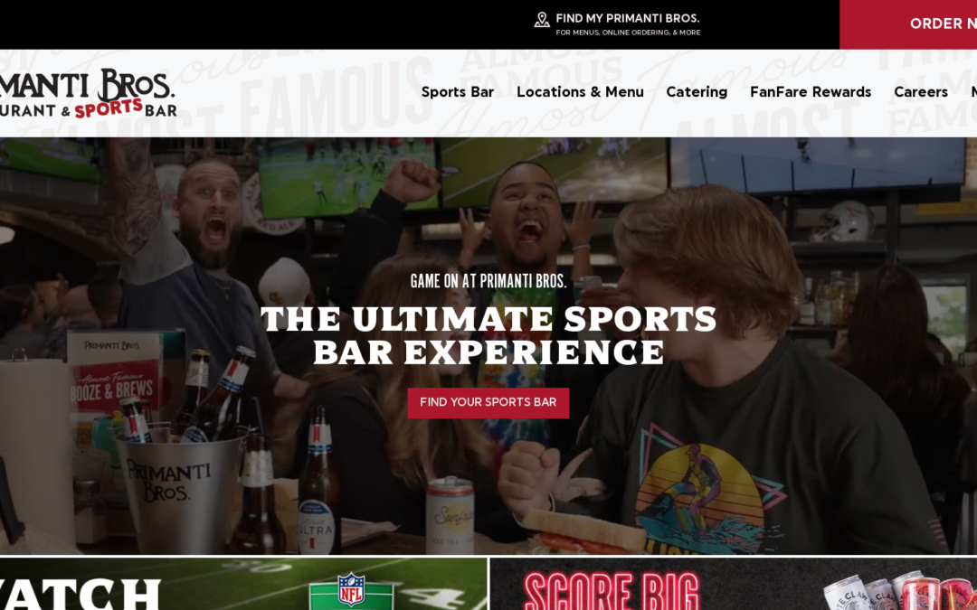
Task: Click the red Order Now button
Action: (x=908, y=24)
